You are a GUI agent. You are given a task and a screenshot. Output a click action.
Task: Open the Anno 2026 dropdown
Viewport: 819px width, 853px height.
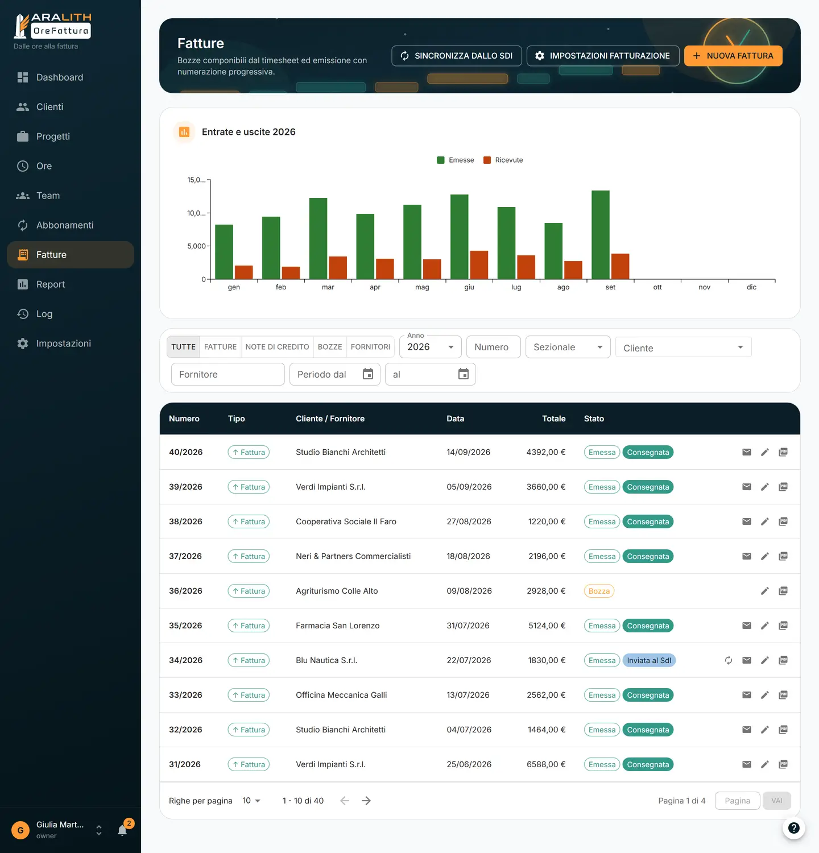tap(431, 347)
